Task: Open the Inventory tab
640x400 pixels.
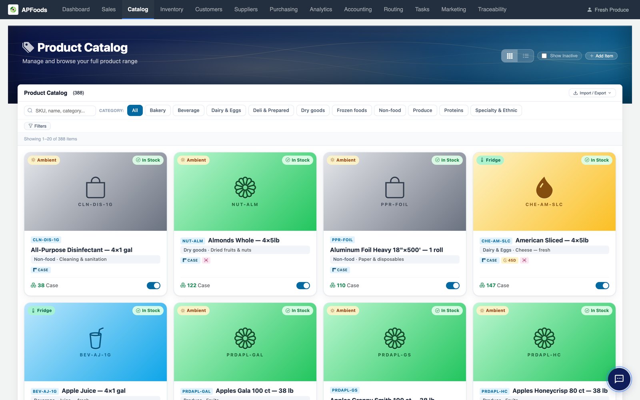Action: point(172,10)
